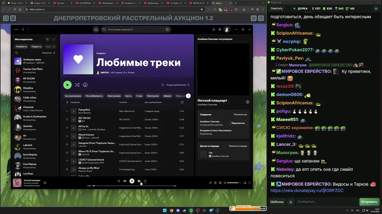Screen dimensions: 382x214
Task: Click Показать очередь link
Action: (x=238, y=146)
